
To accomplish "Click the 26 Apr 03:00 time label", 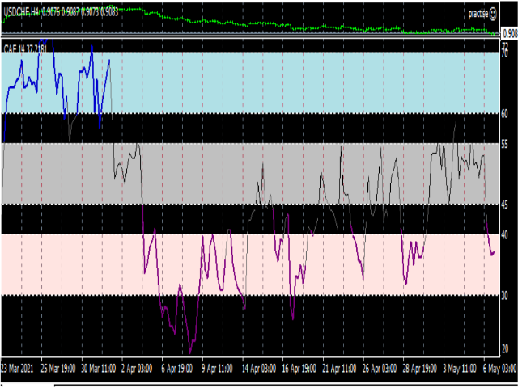I will coord(380,369).
